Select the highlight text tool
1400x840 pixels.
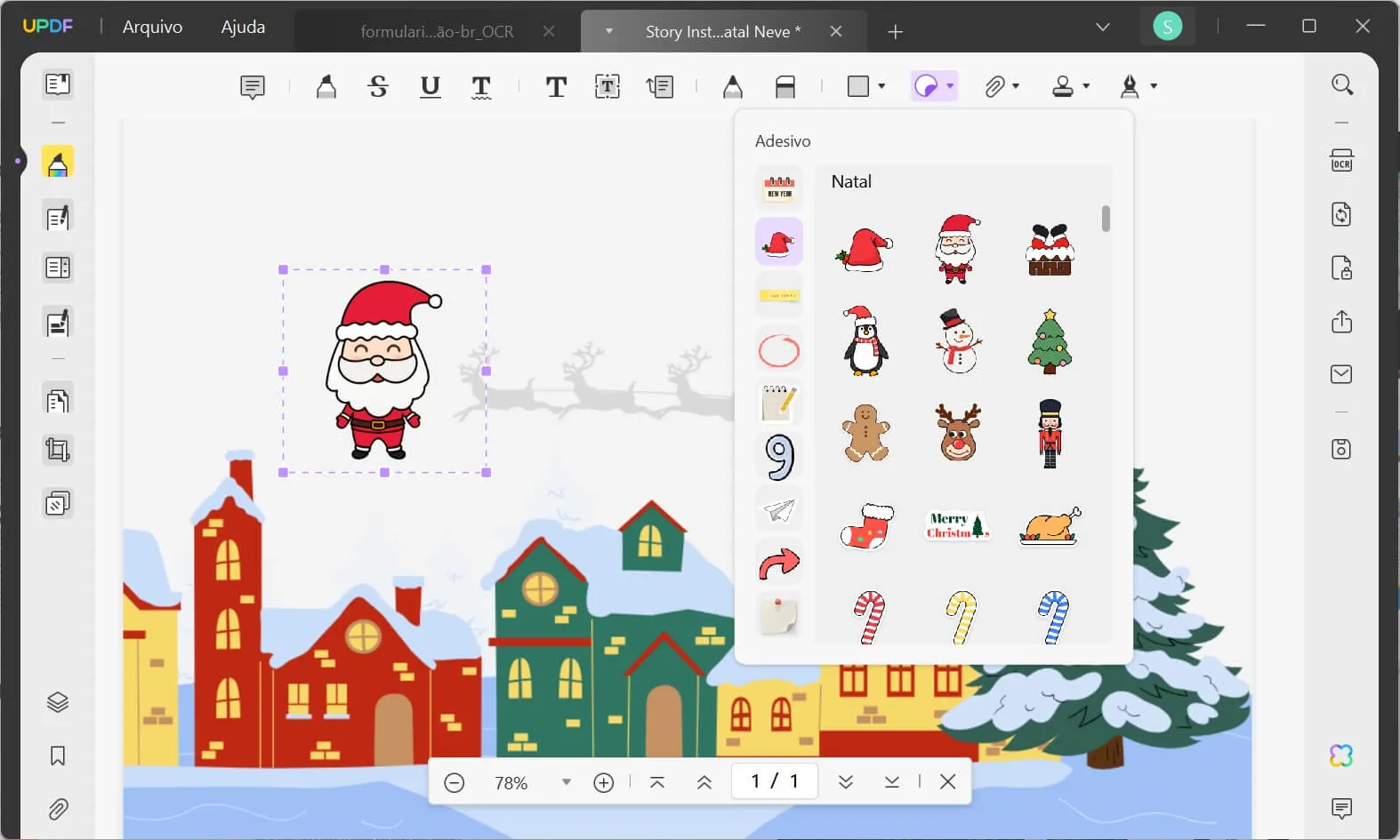[326, 87]
